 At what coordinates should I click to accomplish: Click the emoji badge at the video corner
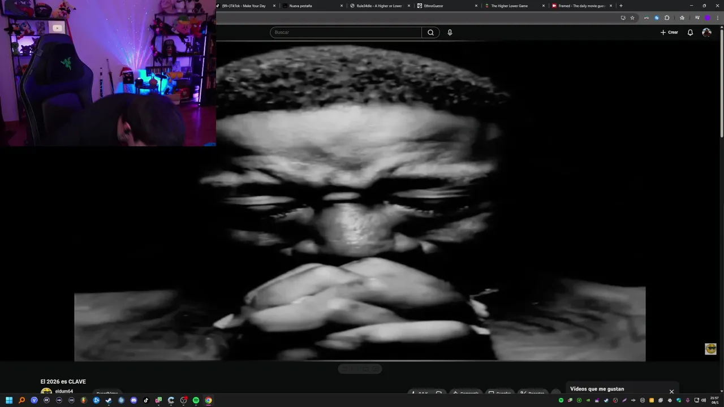[710, 349]
